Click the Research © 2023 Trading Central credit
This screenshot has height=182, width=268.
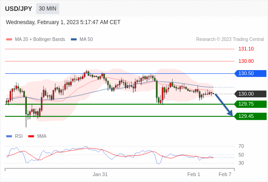[230, 40]
